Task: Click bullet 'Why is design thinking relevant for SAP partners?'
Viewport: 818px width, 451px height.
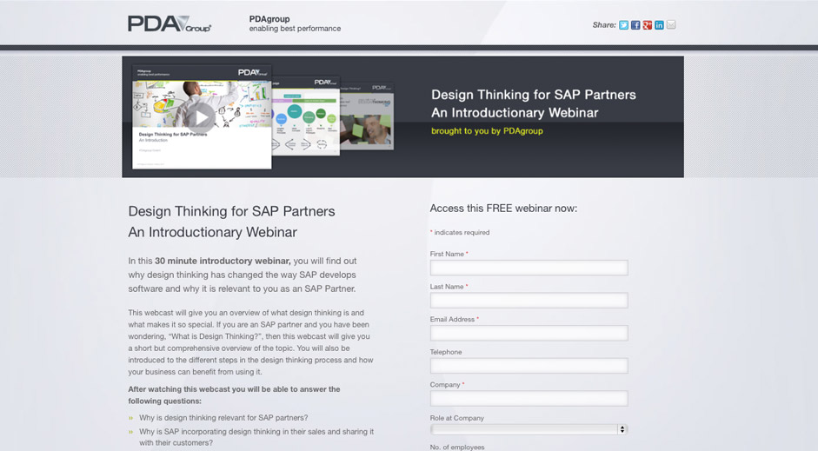Action: [223, 418]
